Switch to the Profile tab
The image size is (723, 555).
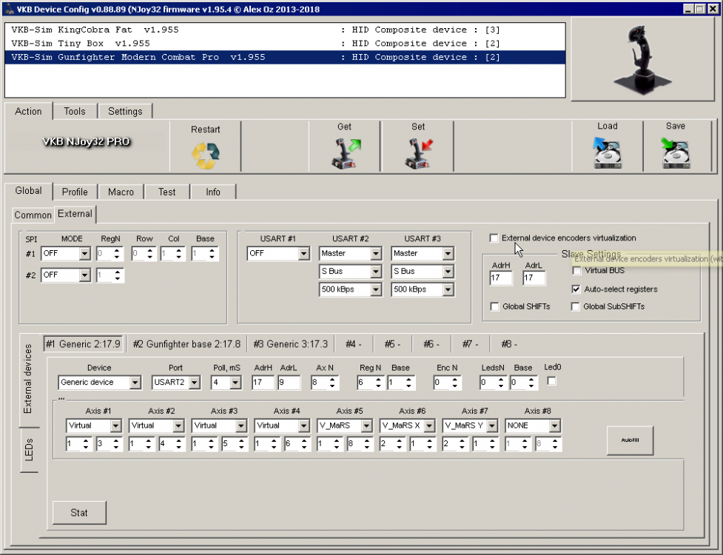point(75,192)
